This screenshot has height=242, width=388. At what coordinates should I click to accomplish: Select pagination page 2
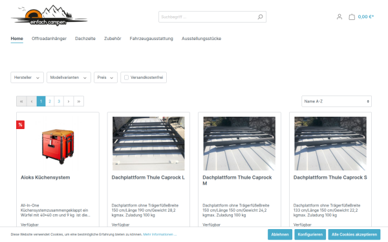click(x=50, y=101)
